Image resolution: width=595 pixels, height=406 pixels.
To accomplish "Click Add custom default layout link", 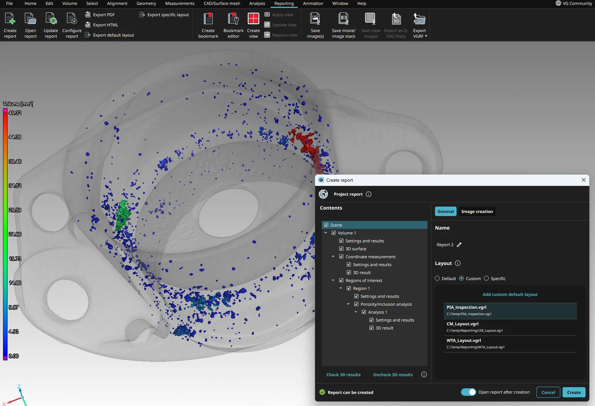I will point(510,294).
